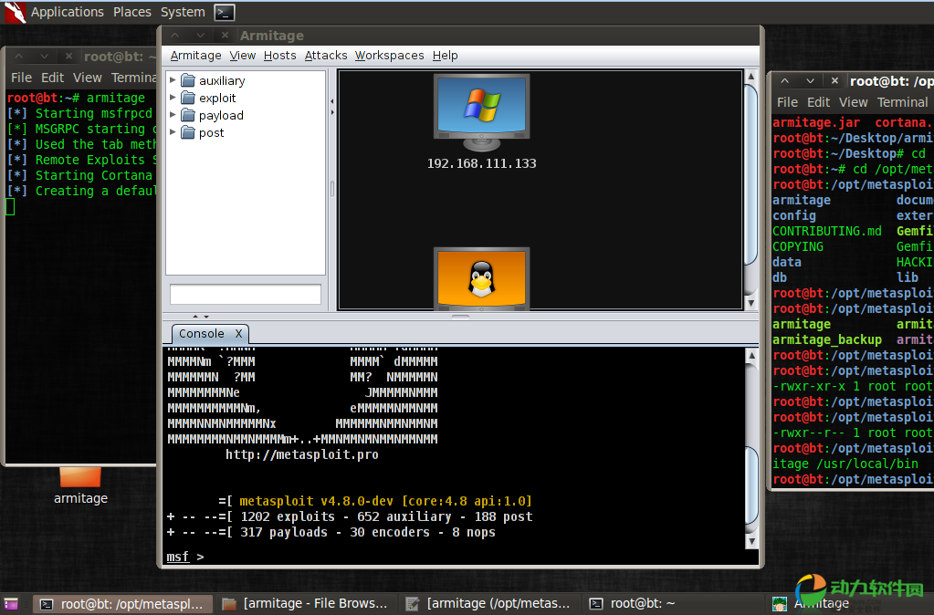Close the Console tab with X
The height and width of the screenshot is (615, 934).
238,334
